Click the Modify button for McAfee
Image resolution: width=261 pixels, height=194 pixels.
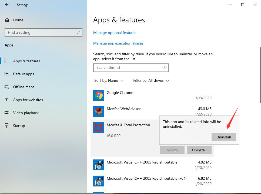click(x=172, y=150)
